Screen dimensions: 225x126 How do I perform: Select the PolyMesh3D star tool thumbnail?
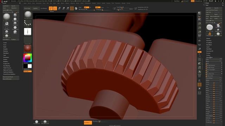pos(218,30)
